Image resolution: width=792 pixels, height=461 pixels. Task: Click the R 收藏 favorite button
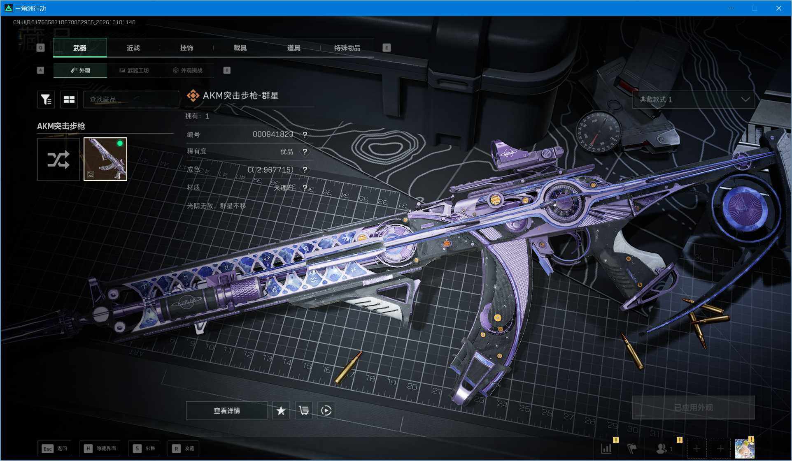point(183,448)
